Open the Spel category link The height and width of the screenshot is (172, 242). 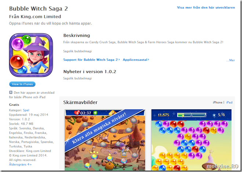[x=26, y=110]
